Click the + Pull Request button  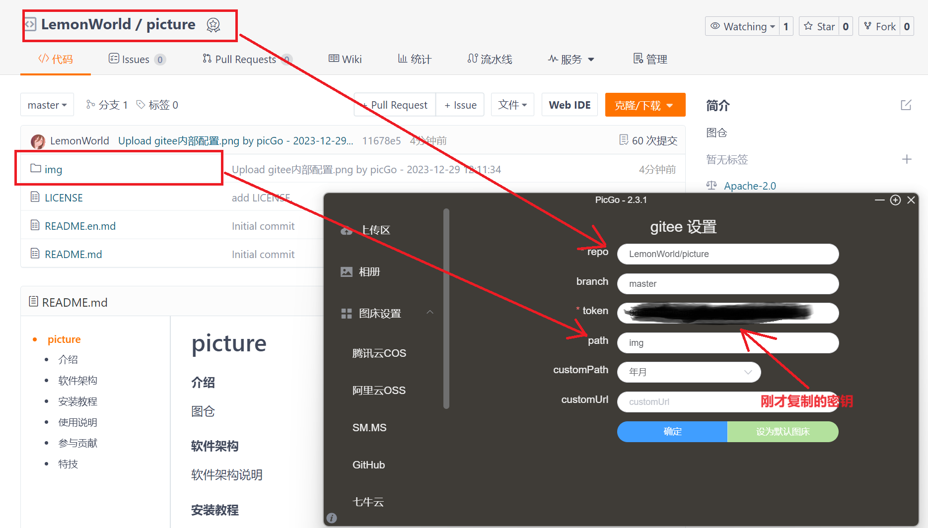(x=395, y=105)
